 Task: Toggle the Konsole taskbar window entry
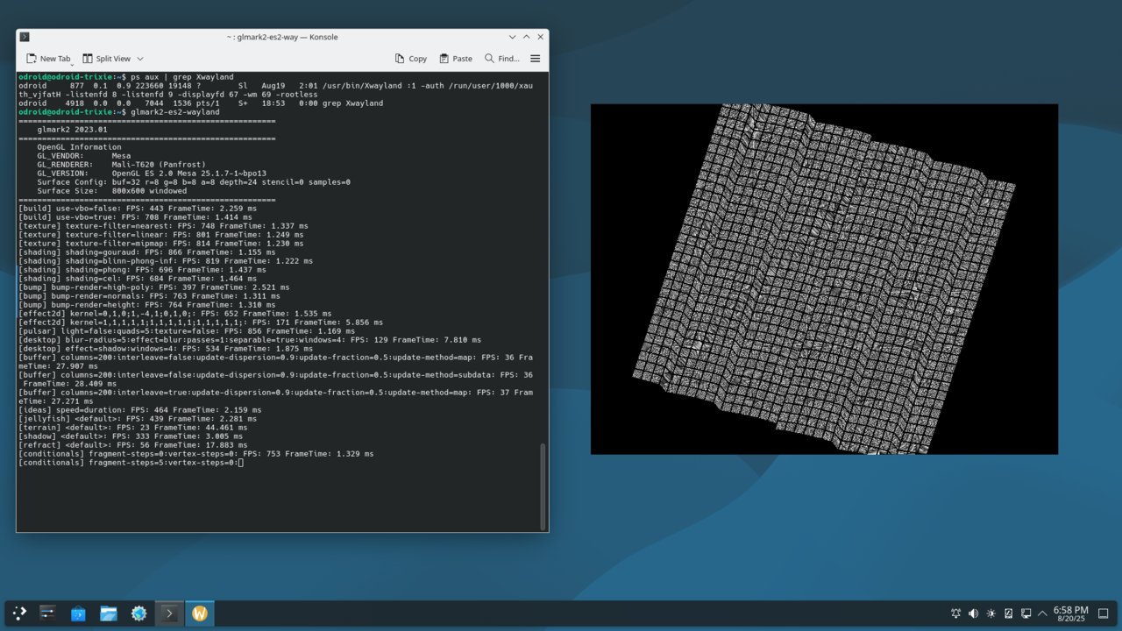[x=169, y=613]
